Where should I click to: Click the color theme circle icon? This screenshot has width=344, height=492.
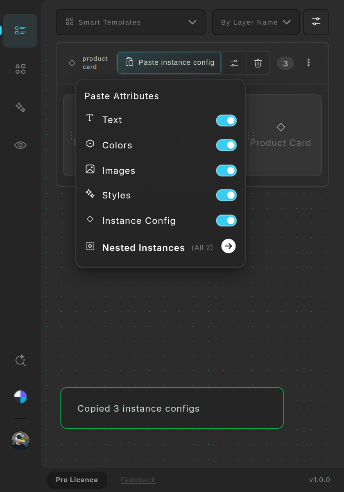point(20,397)
